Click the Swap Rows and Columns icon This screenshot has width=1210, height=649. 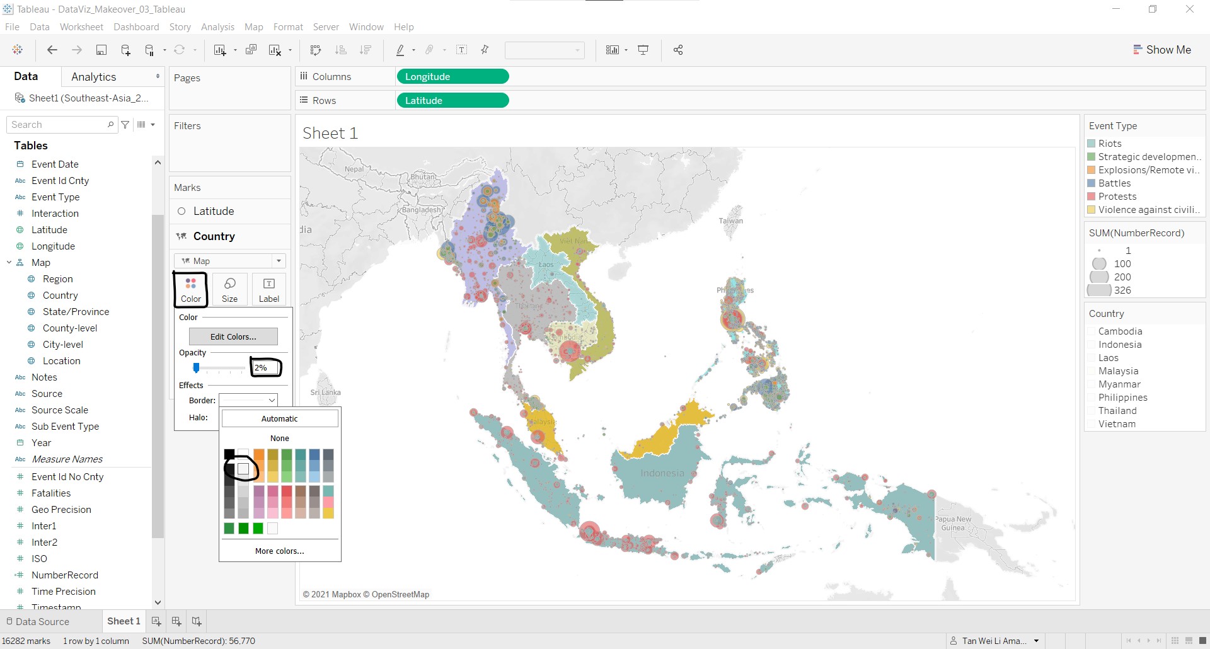point(316,50)
